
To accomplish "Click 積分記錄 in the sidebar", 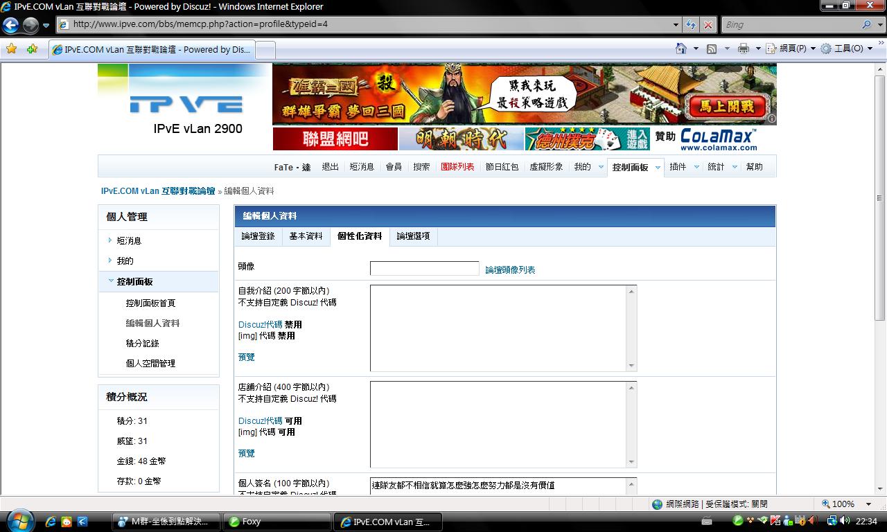I will click(142, 344).
